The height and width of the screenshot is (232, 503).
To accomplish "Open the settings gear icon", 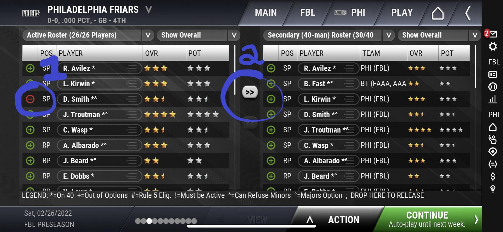I will coord(493,47).
